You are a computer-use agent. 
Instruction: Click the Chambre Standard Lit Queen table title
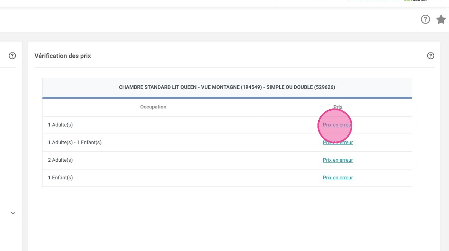(227, 87)
